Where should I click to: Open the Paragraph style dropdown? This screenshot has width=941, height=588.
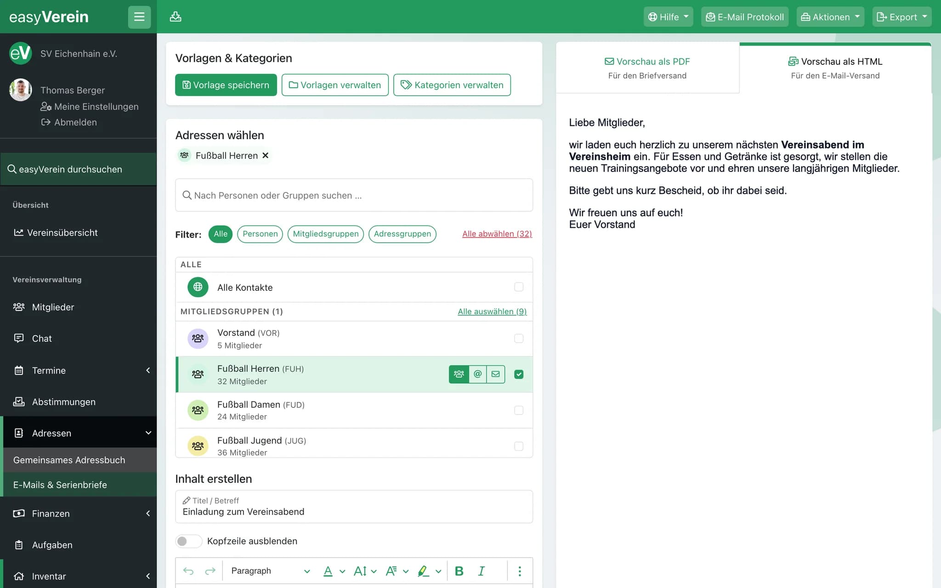pyautogui.click(x=270, y=571)
